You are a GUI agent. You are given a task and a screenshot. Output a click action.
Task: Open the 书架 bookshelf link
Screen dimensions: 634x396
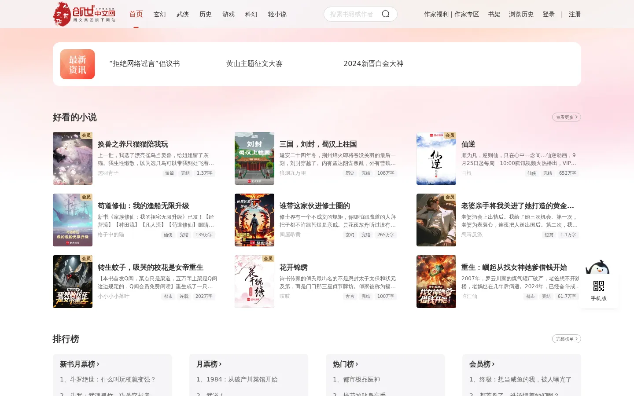click(494, 14)
